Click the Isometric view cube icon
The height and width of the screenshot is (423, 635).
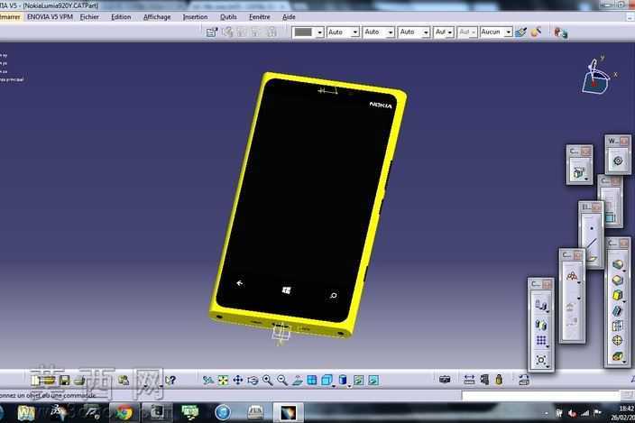pyautogui.click(x=327, y=380)
